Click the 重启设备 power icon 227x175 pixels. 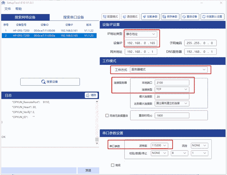(x=184, y=17)
